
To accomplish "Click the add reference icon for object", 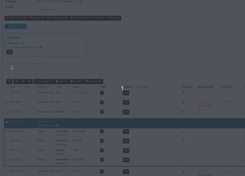I will point(58,125).
